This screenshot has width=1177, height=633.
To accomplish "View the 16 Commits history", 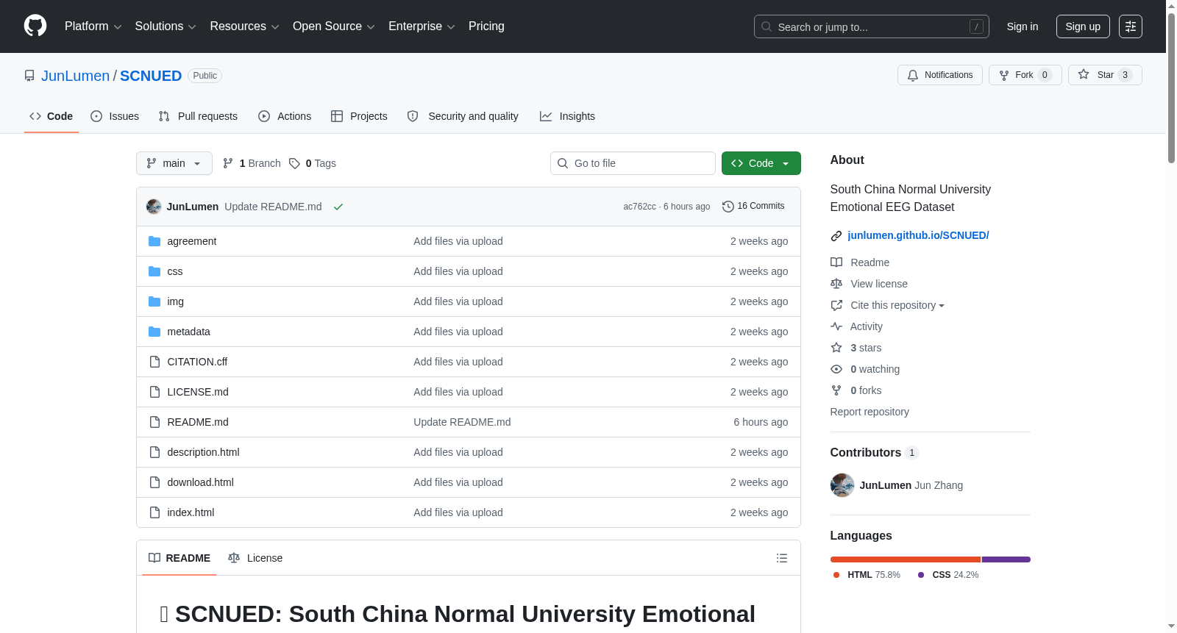I will (x=753, y=206).
